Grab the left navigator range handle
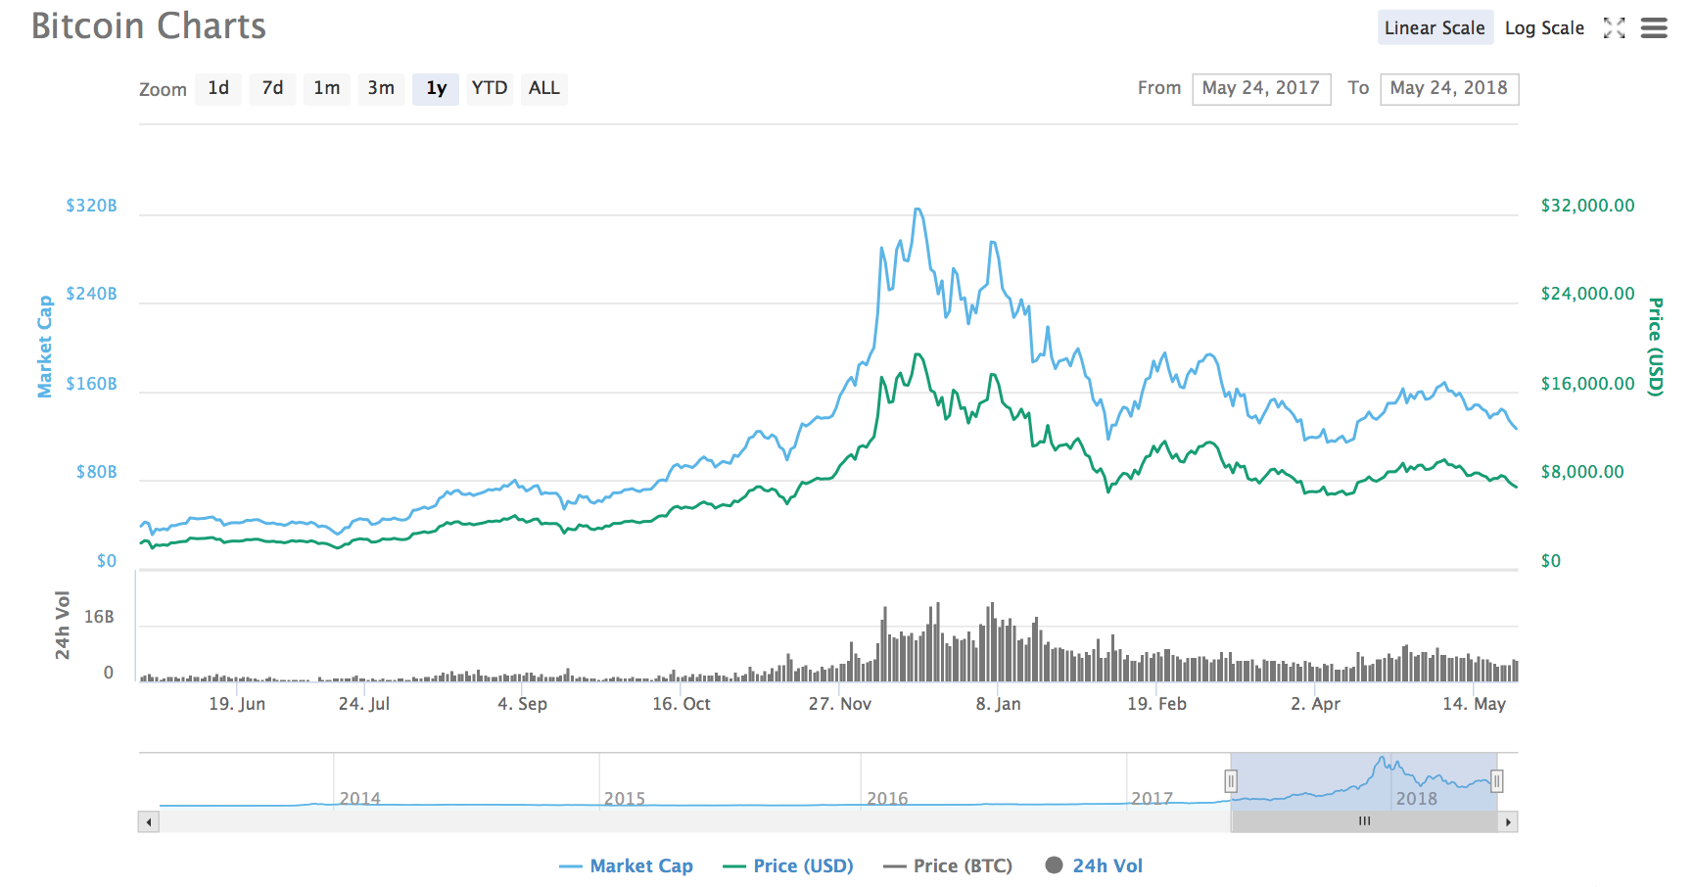The image size is (1694, 887). pyautogui.click(x=1231, y=781)
